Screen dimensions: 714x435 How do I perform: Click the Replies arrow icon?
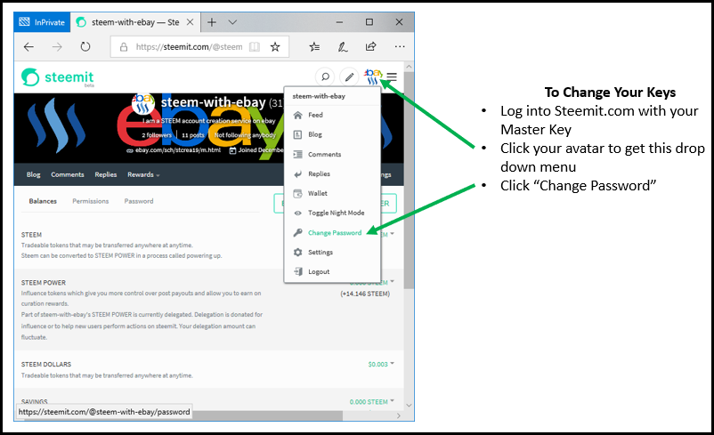pos(298,173)
